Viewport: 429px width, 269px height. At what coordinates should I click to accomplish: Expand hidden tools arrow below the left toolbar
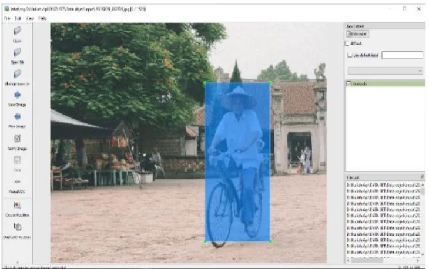17,262
